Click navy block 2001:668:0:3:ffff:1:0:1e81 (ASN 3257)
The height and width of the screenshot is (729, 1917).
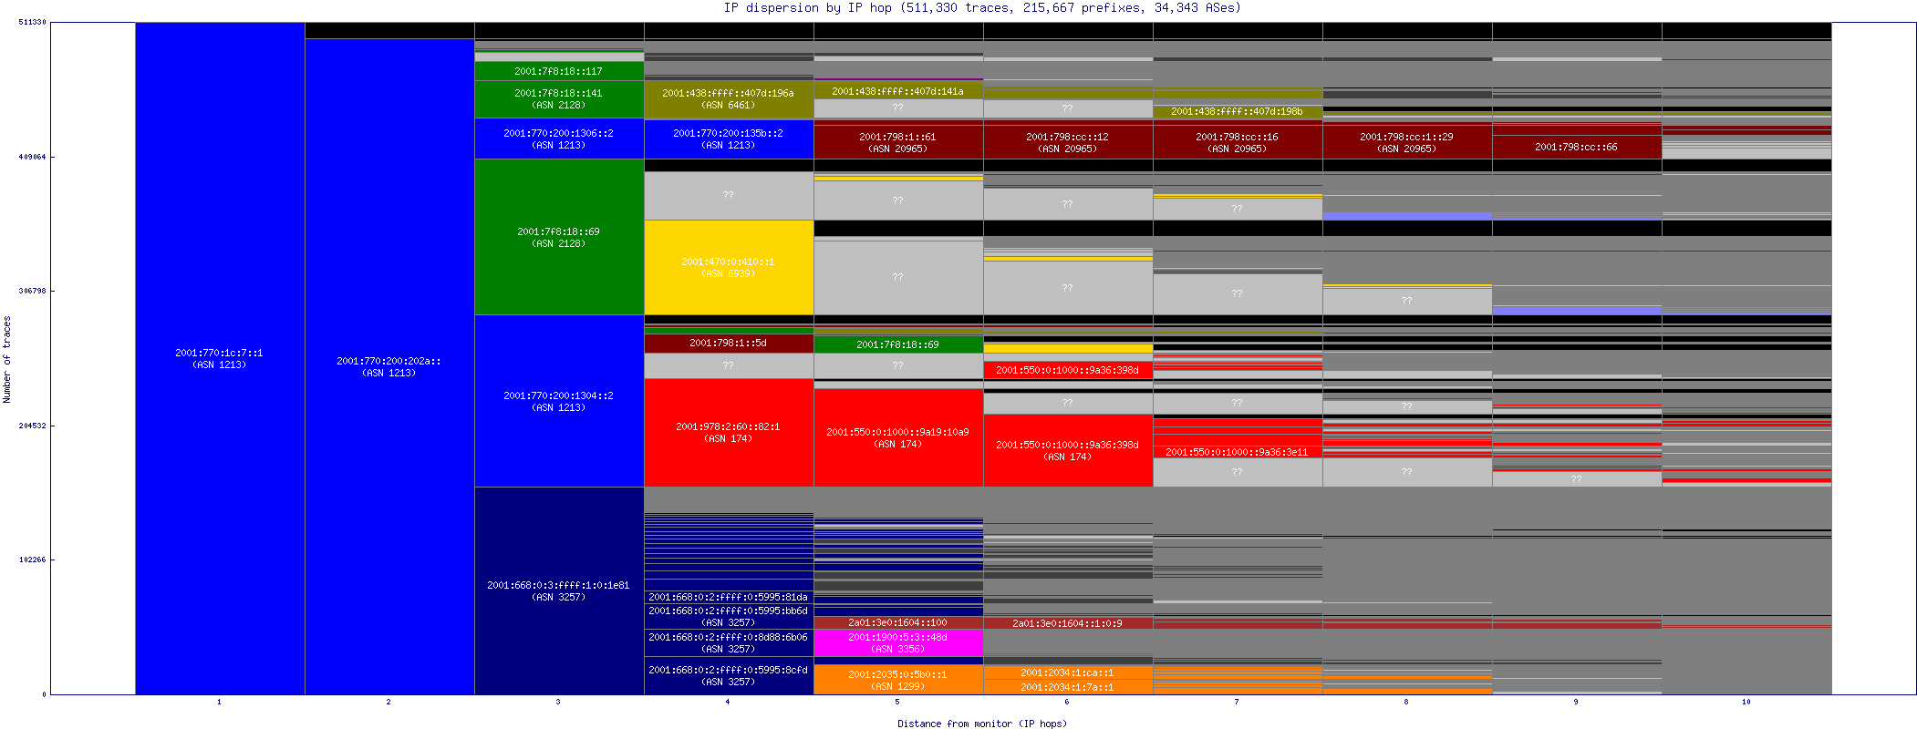point(559,590)
